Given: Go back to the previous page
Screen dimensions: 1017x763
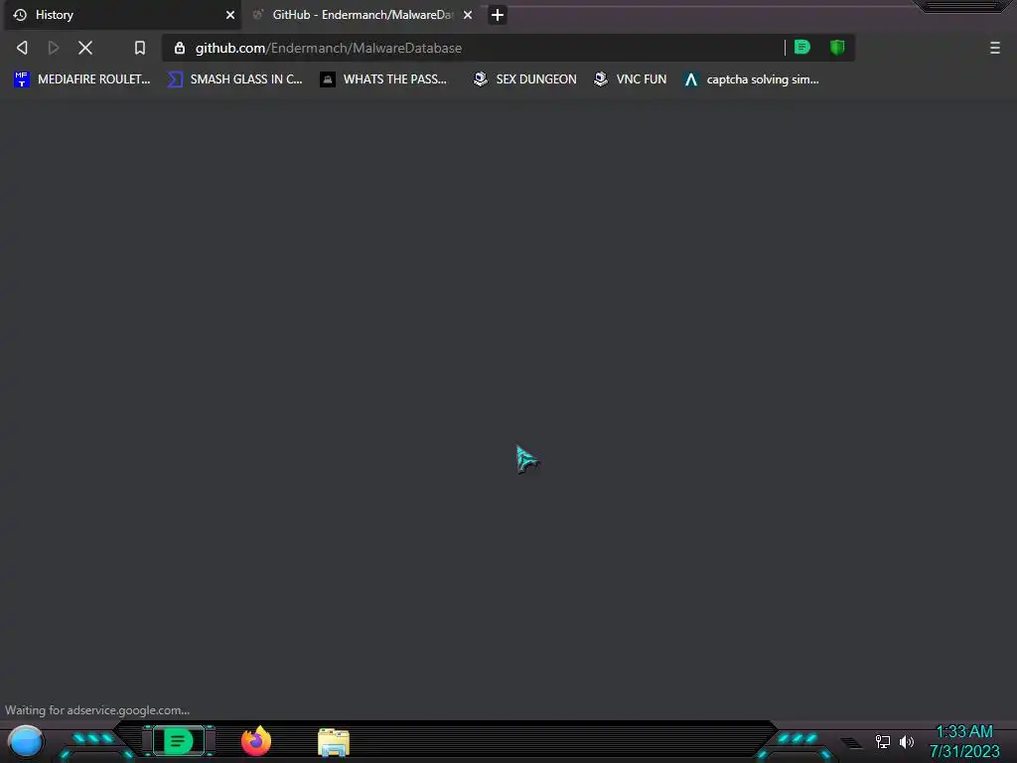Looking at the screenshot, I should [x=22, y=48].
